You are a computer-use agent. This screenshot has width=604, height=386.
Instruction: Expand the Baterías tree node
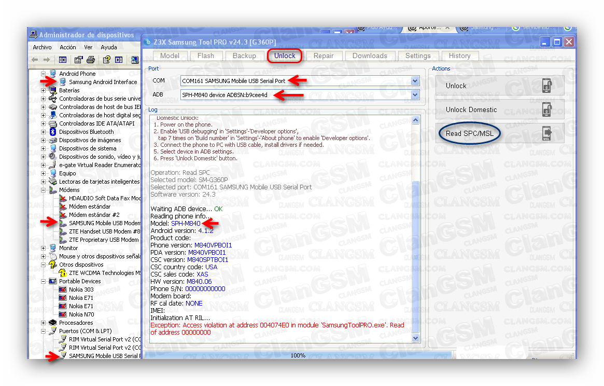[x=43, y=90]
